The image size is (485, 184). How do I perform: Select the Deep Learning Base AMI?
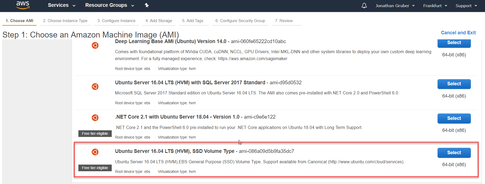[454, 43]
